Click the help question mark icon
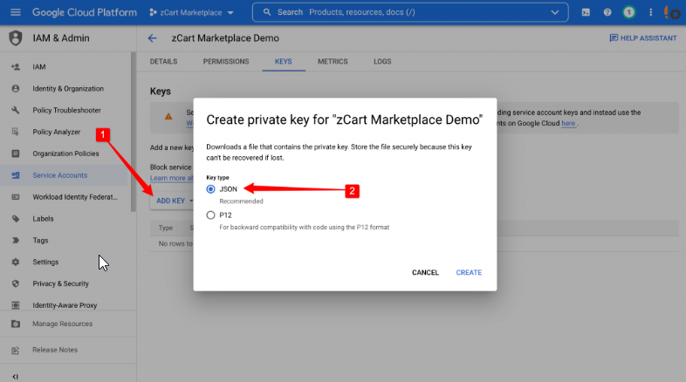This screenshot has height=382, width=686. 607,13
